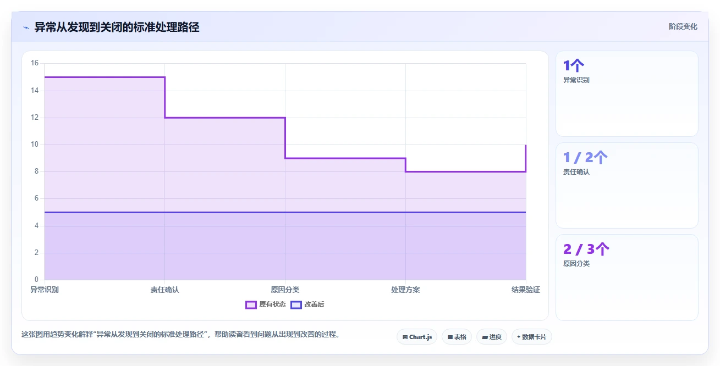Click the 异常识别 x-axis label

click(45, 290)
